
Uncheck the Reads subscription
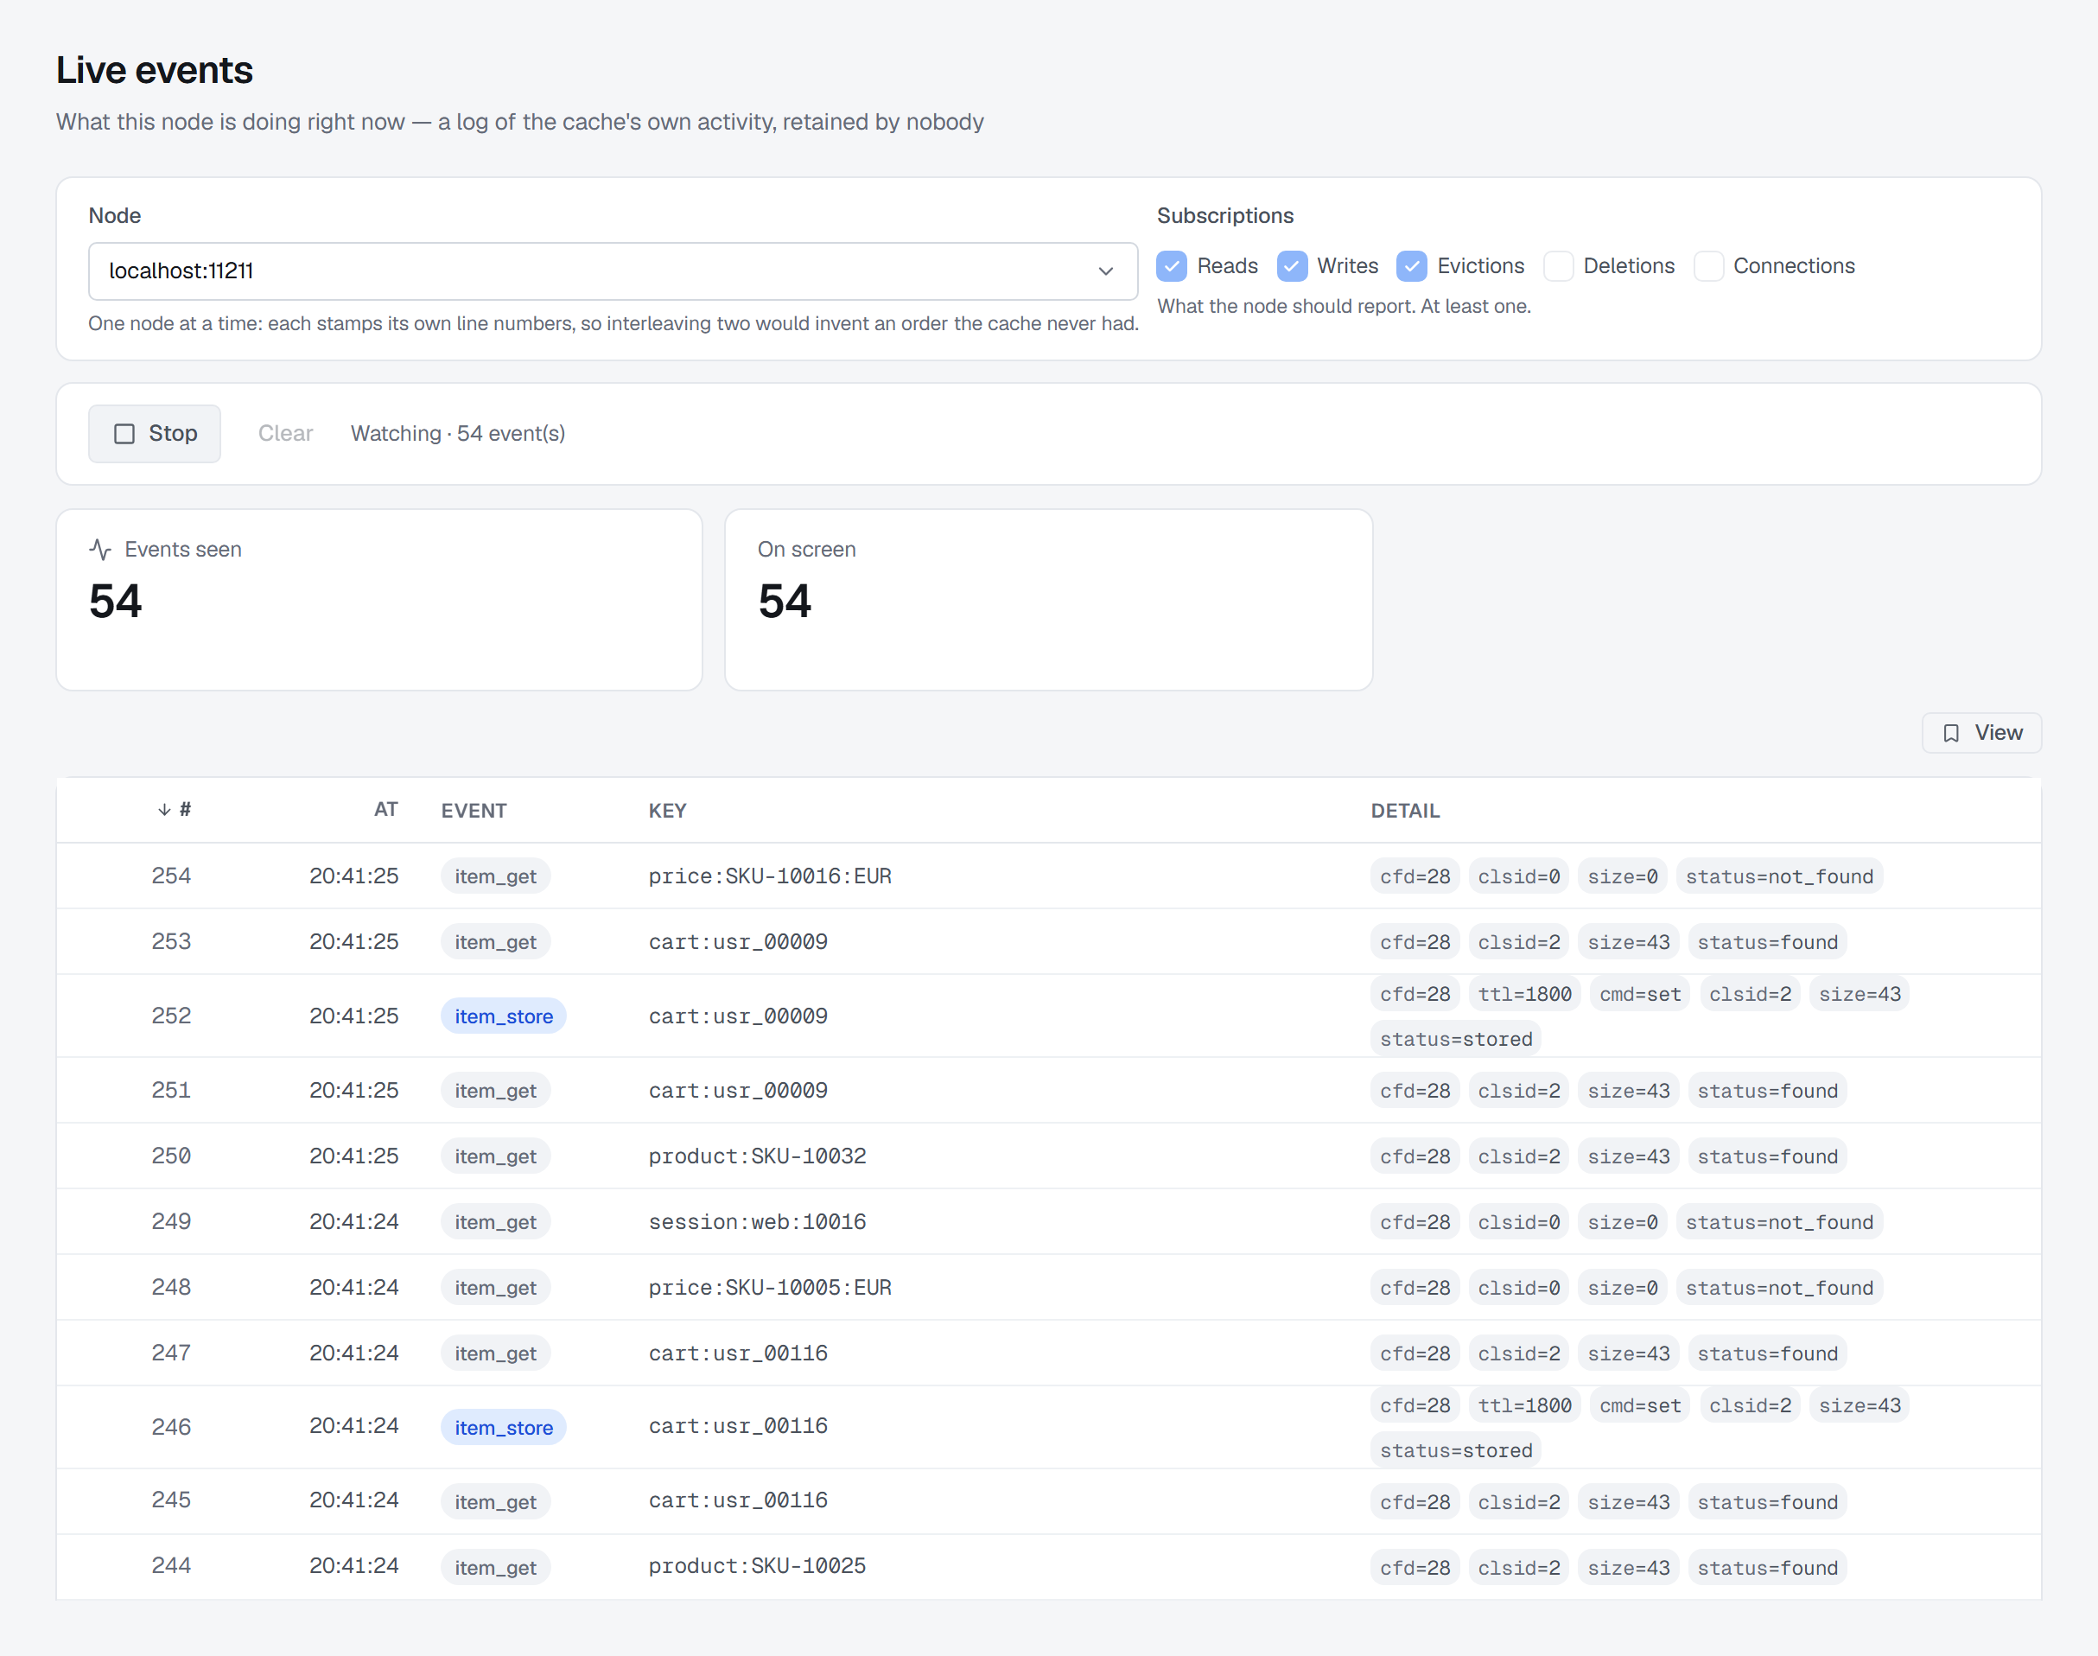point(1172,265)
